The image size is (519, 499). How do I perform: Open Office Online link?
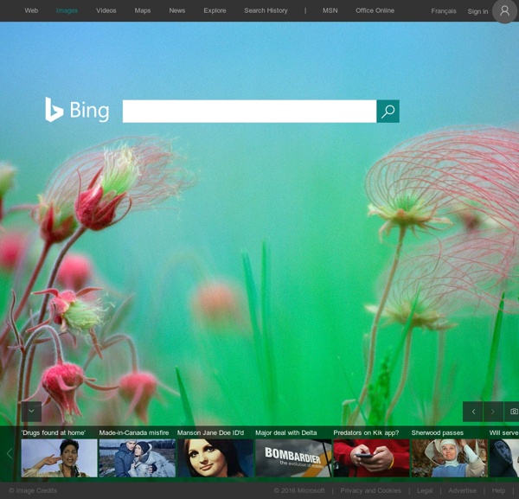pyautogui.click(x=375, y=10)
